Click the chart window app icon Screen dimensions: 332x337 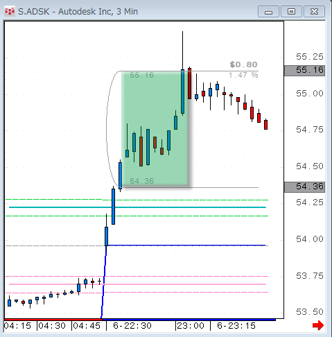[10, 11]
